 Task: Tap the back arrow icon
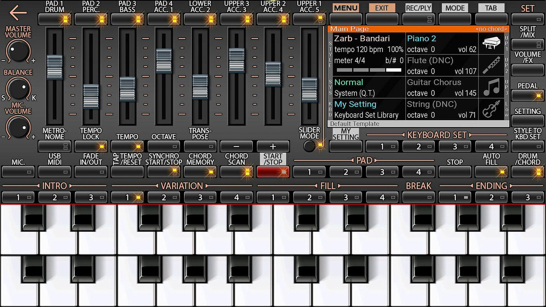18,13
